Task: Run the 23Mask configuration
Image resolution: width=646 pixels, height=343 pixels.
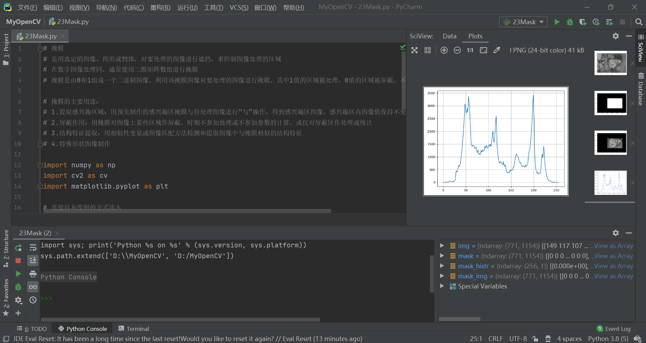Action: [557, 22]
